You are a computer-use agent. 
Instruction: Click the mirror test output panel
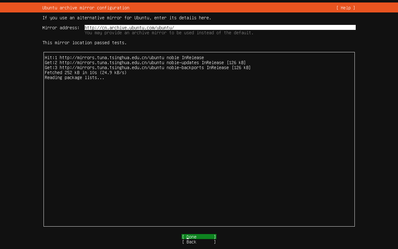(199, 140)
